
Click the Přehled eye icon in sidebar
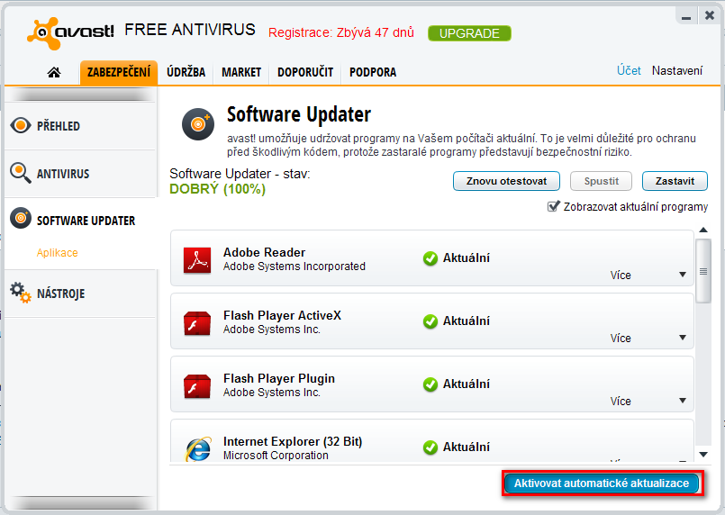coord(20,126)
